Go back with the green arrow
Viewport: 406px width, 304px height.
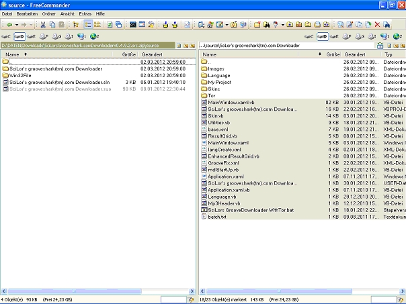pyautogui.click(x=9, y=25)
